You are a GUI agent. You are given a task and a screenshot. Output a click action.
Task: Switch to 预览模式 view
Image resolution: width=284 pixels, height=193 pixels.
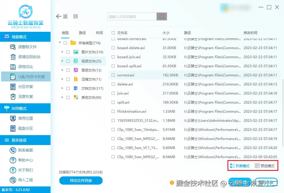click(x=265, y=166)
